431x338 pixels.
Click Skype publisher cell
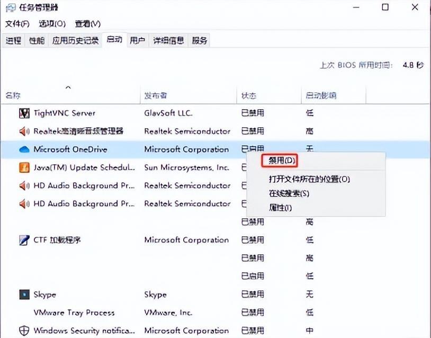(155, 294)
